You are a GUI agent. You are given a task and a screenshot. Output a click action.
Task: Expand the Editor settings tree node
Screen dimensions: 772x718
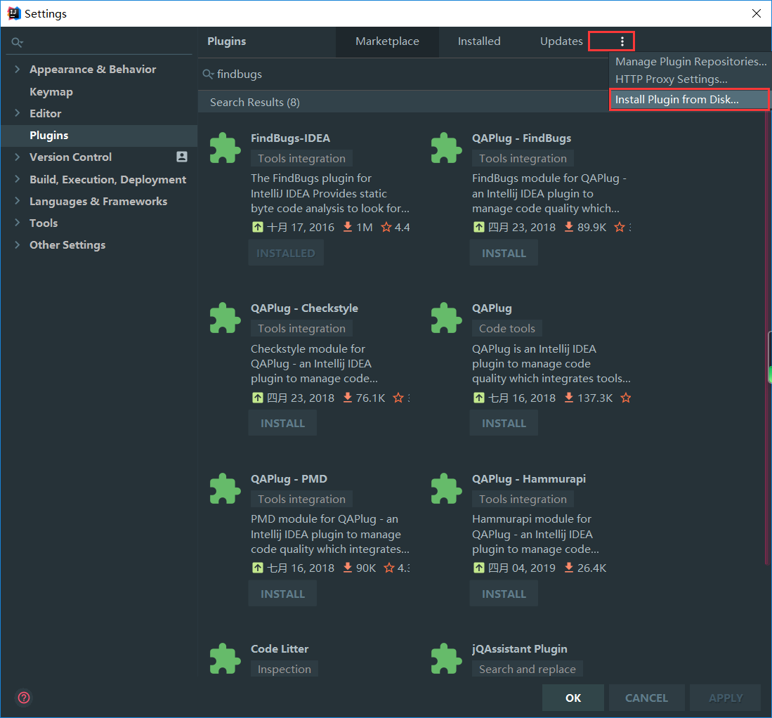tap(18, 113)
